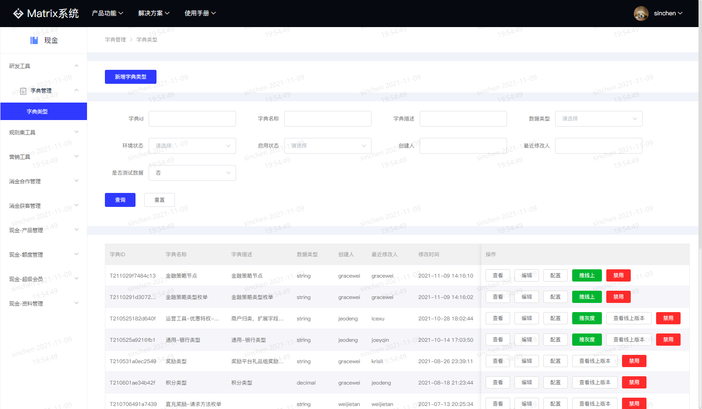Click 禁用 for 积分类型 row

(x=634, y=382)
